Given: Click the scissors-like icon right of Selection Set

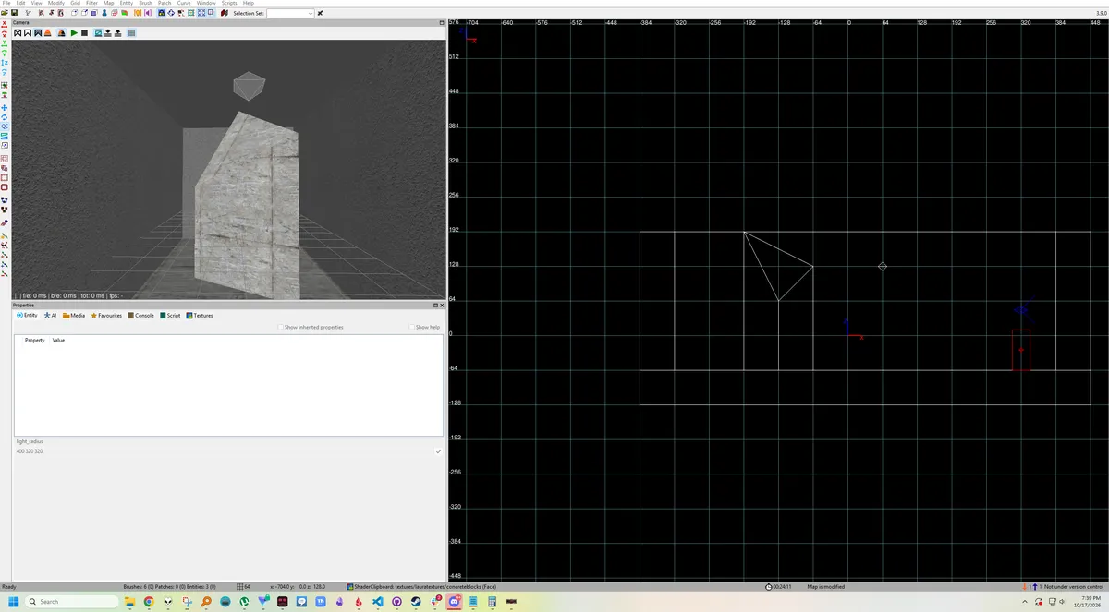Looking at the screenshot, I should [321, 13].
